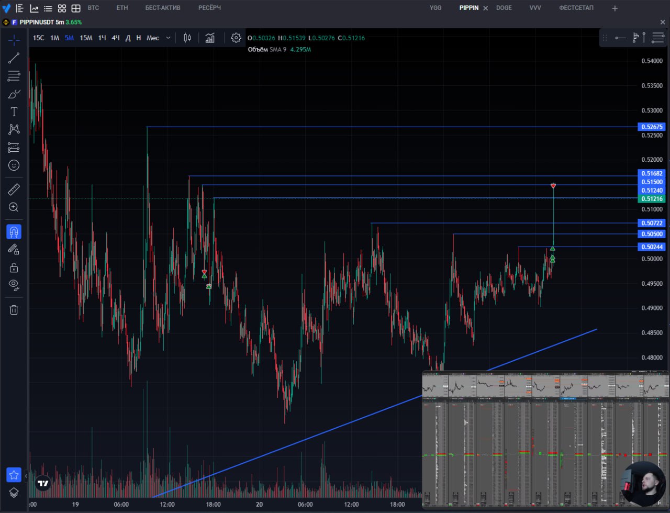Open the ruler measure tool
Image resolution: width=670 pixels, height=513 pixels.
[x=14, y=189]
